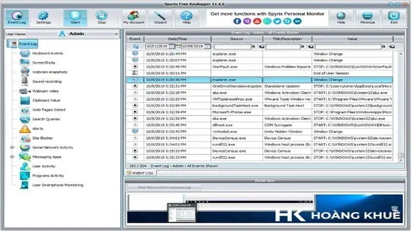The image size is (411, 231).
Task: Click the Value filter text field
Action: click(348, 47)
